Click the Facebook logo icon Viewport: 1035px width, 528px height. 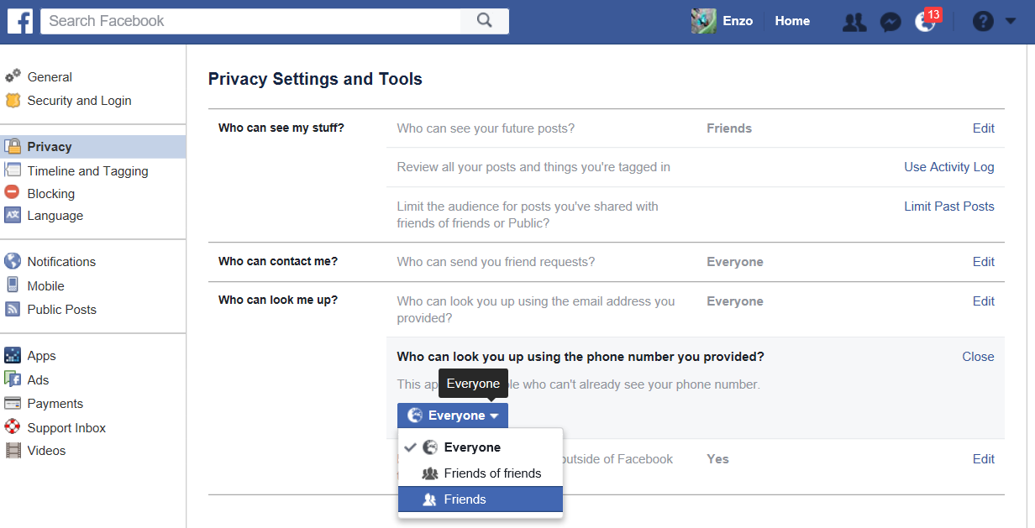20,21
